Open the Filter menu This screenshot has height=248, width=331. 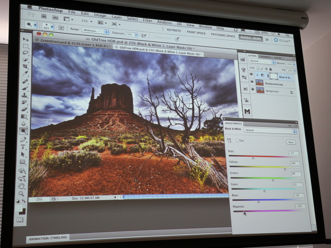pos(147,20)
